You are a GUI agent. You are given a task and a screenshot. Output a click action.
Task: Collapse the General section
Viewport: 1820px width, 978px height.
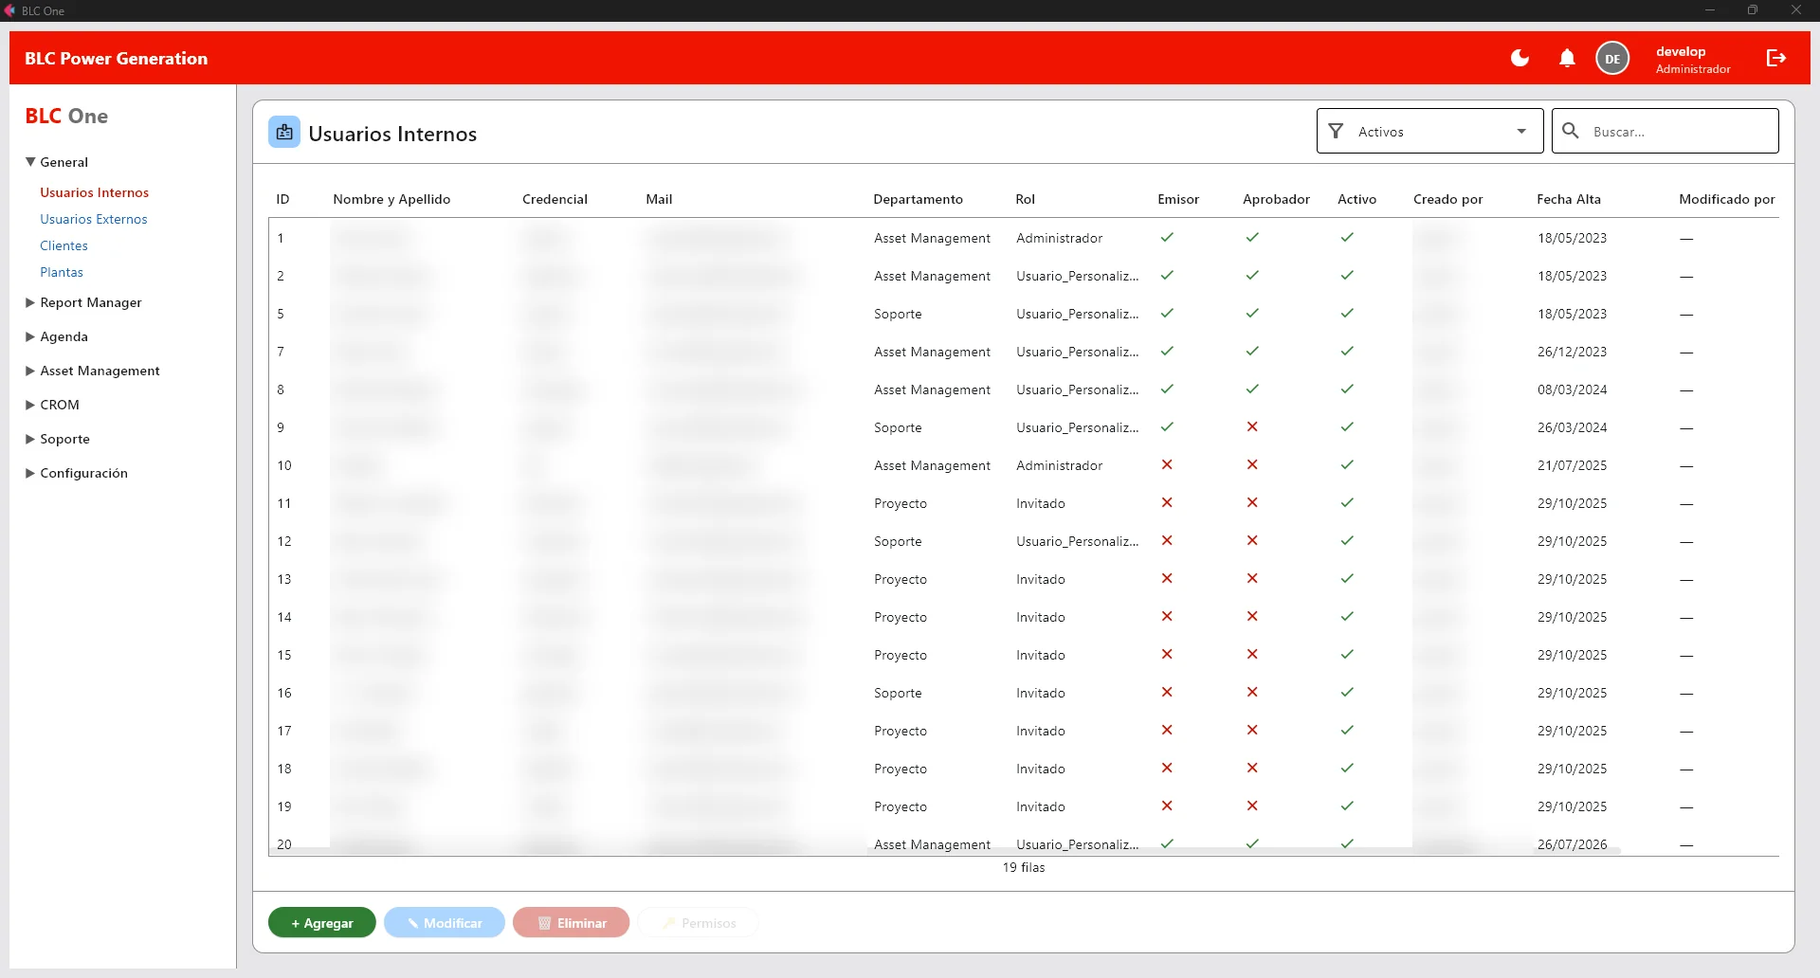(x=57, y=162)
